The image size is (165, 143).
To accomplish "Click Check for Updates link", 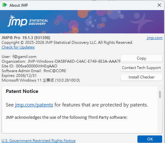I will [18, 47].
